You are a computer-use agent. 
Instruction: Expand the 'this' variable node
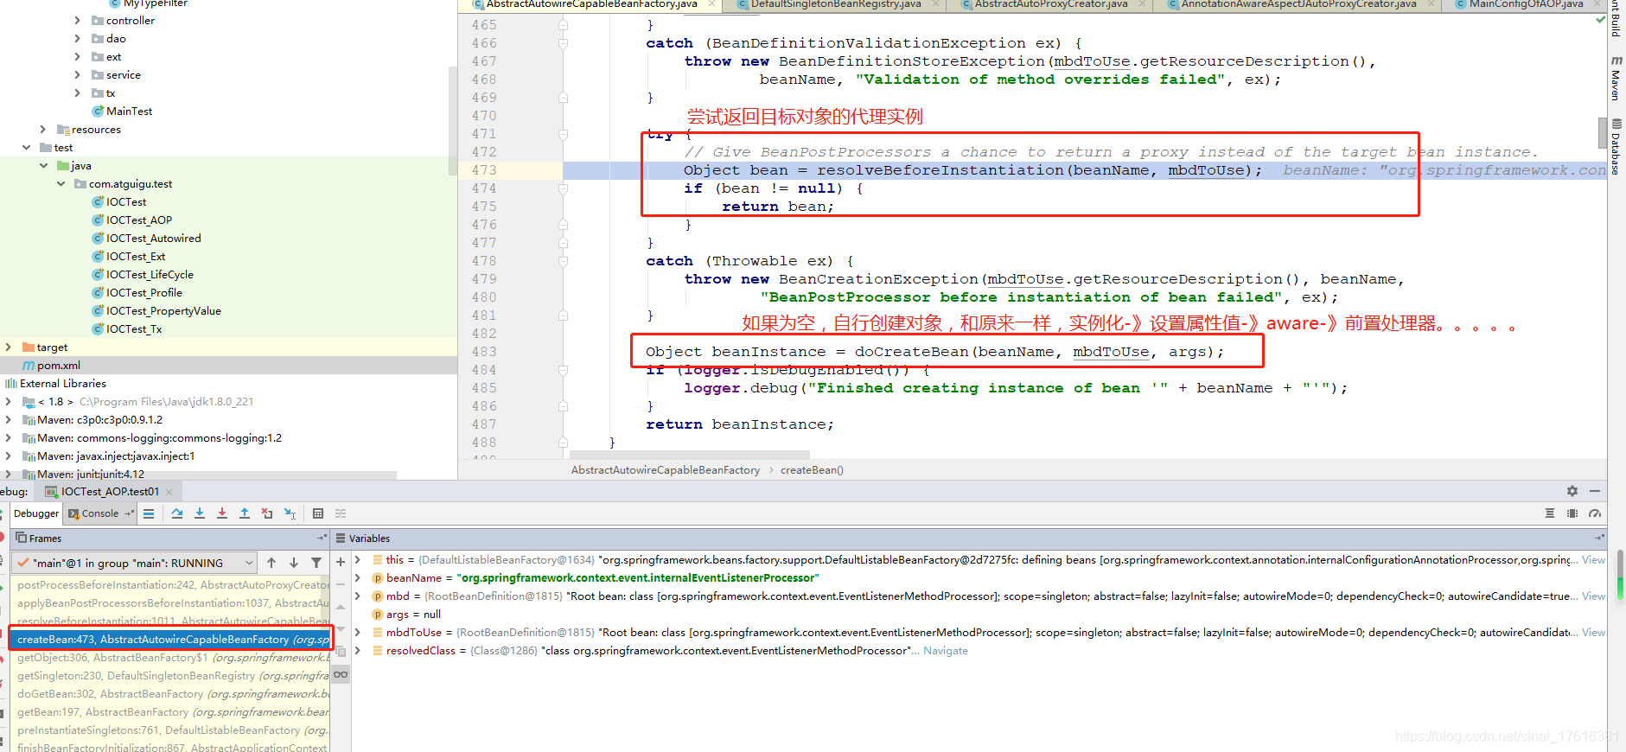coord(358,559)
